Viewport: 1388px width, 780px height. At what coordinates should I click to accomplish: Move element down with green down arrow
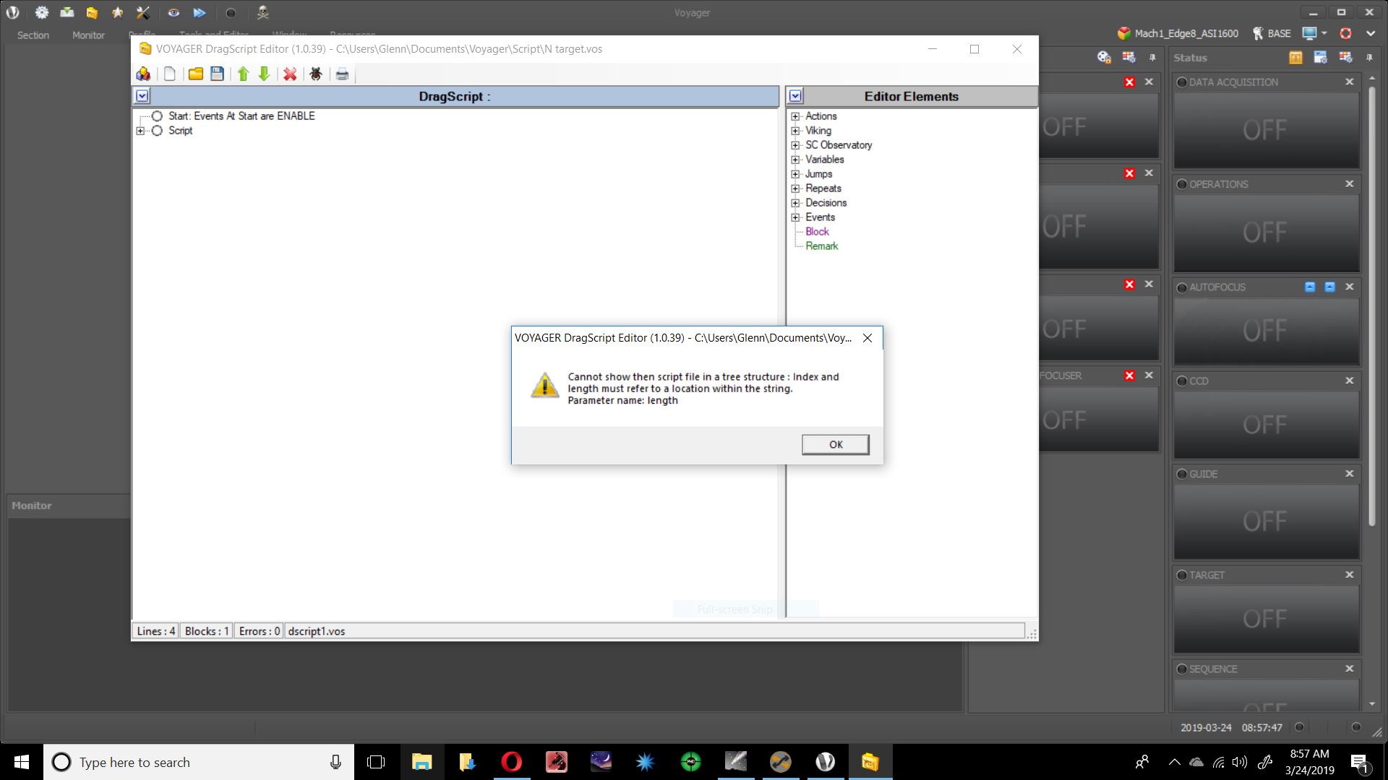point(264,74)
